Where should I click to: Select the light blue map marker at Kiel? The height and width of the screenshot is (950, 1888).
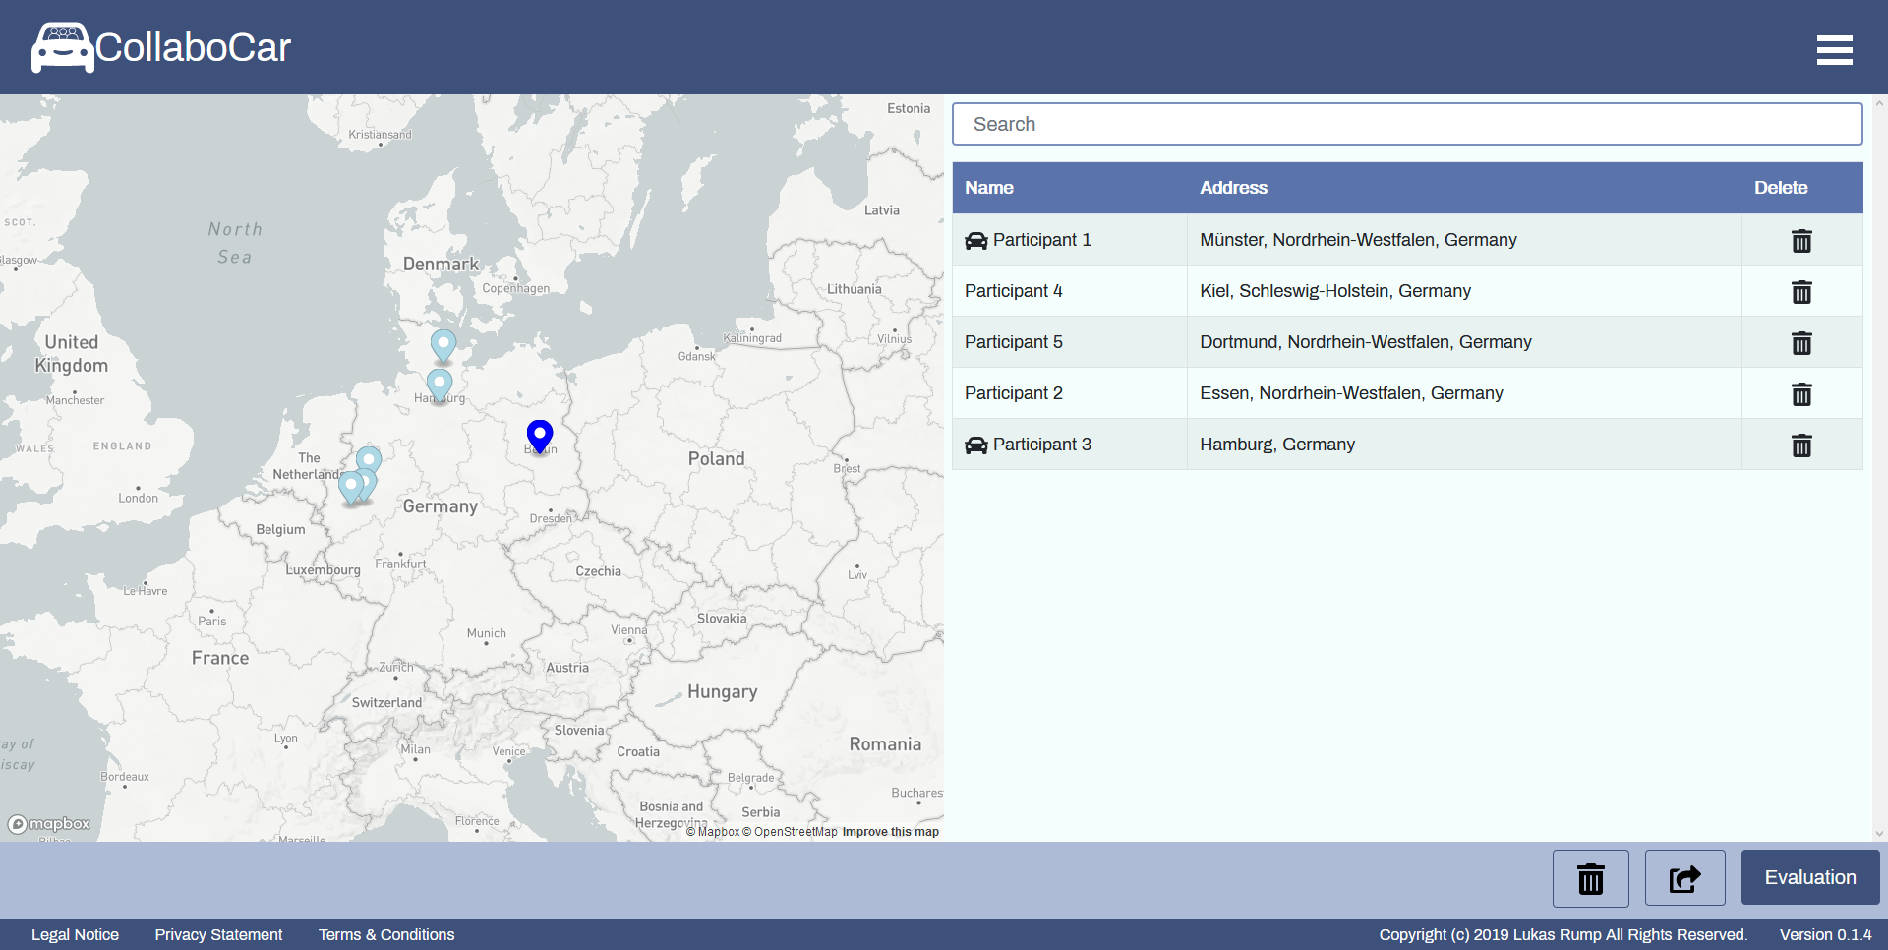tap(443, 346)
